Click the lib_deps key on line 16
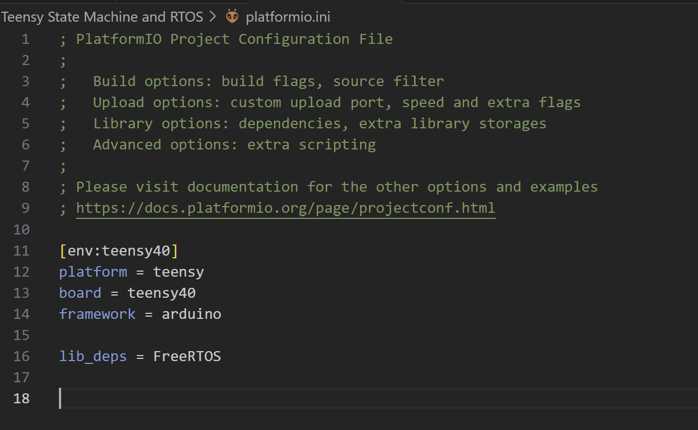Viewport: 698px width, 430px height. click(93, 356)
